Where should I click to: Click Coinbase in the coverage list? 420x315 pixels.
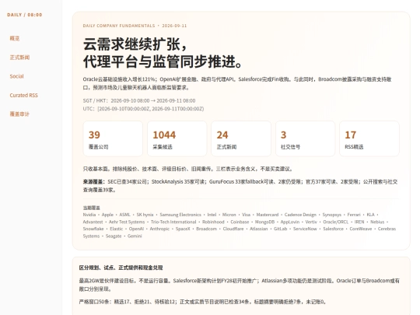tap(240, 222)
